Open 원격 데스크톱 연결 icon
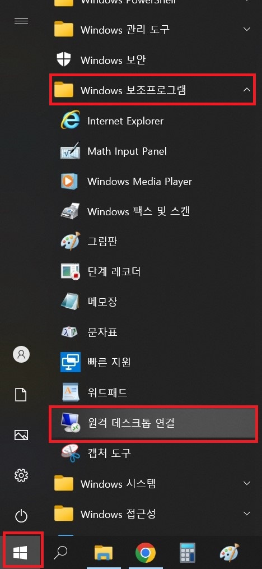 (x=71, y=422)
